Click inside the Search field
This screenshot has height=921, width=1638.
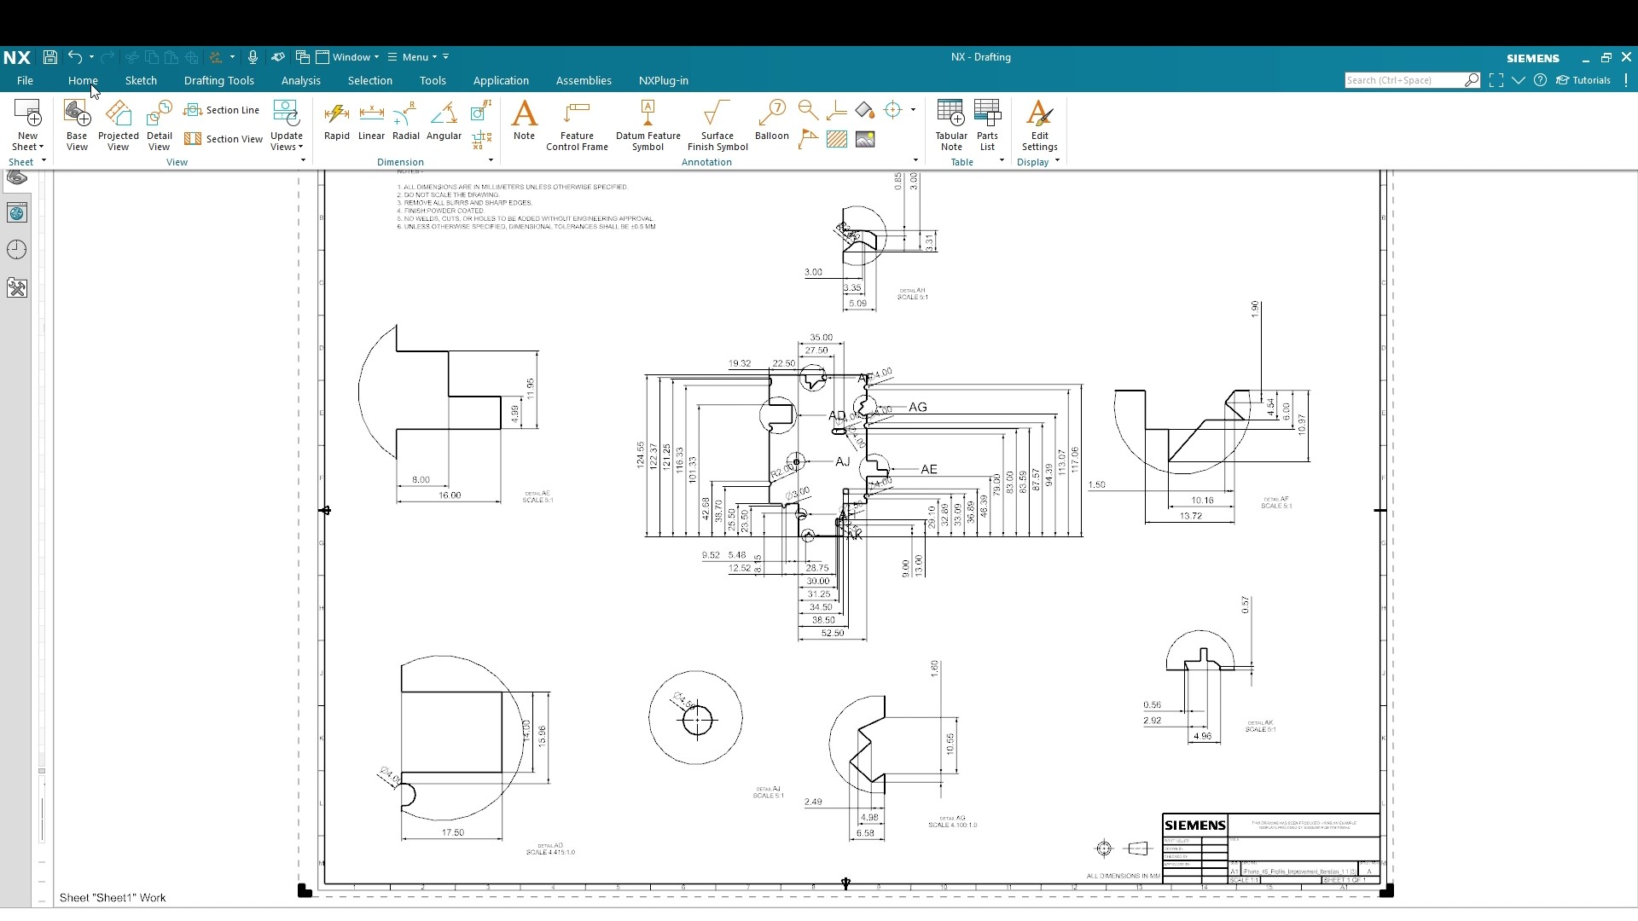pyautogui.click(x=1408, y=79)
